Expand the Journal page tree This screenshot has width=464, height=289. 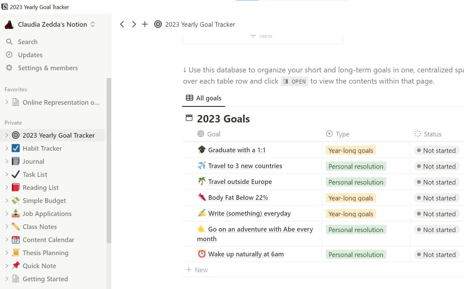click(7, 161)
